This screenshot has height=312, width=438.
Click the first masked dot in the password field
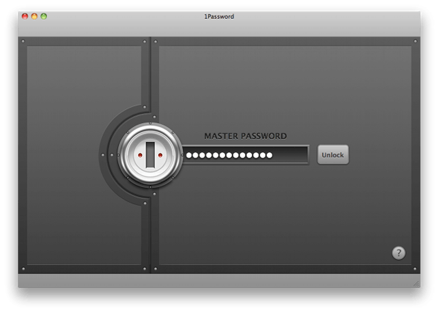click(x=189, y=155)
